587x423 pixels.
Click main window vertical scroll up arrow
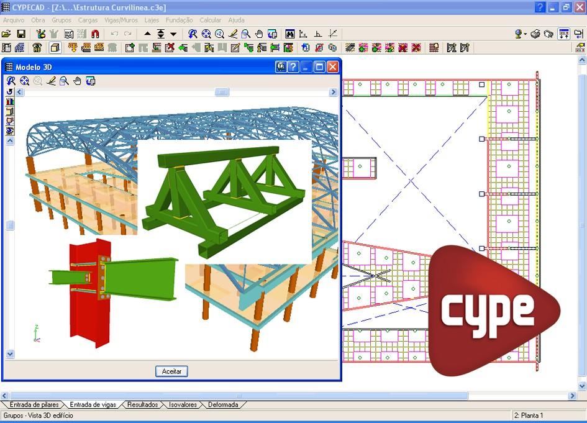582,60
